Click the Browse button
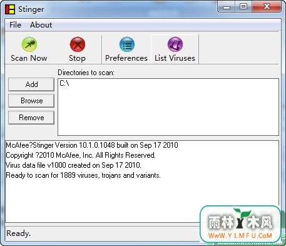Image resolution: width=286 pixels, height=246 pixels. 31,101
